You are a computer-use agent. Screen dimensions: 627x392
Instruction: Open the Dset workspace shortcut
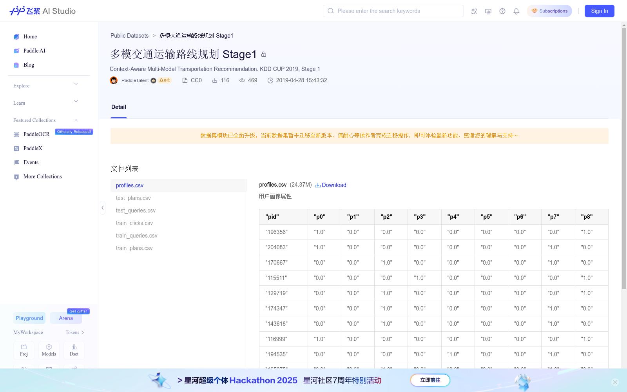point(74,350)
